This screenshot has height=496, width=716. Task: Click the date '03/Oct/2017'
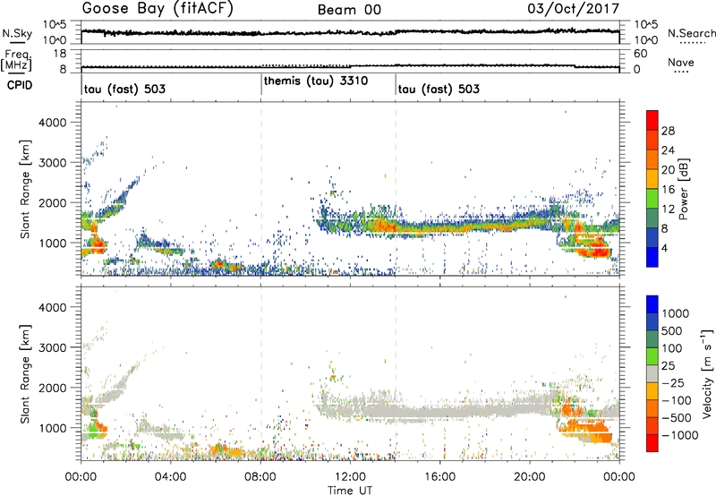(574, 9)
